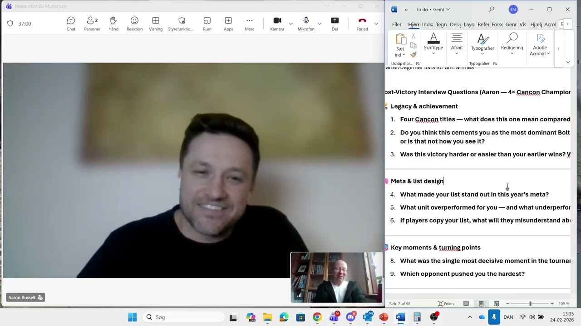Copy selection with the copy icon
The image size is (581, 326).
pyautogui.click(x=413, y=45)
